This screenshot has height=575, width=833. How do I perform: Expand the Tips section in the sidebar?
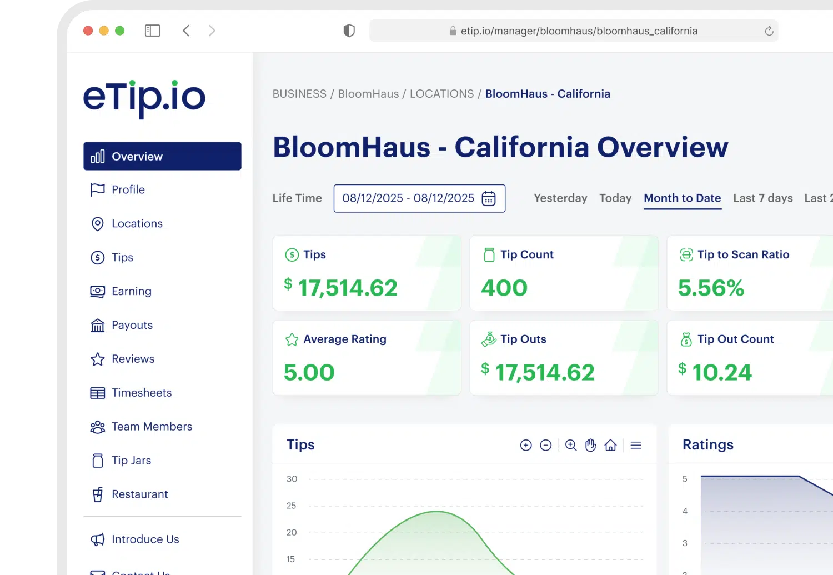pos(122,257)
